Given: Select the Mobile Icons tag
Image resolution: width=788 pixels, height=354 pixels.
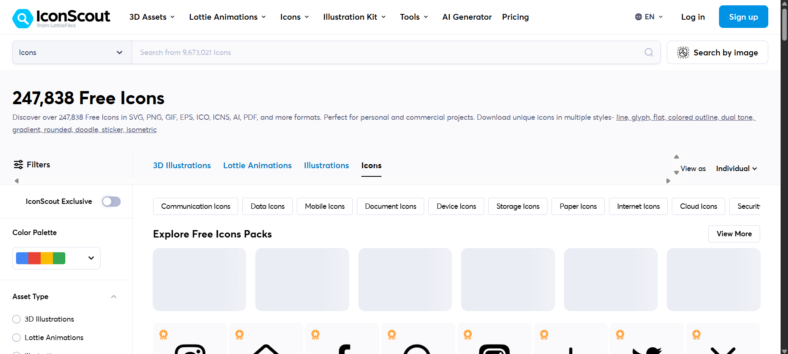Looking at the screenshot, I should [x=324, y=206].
